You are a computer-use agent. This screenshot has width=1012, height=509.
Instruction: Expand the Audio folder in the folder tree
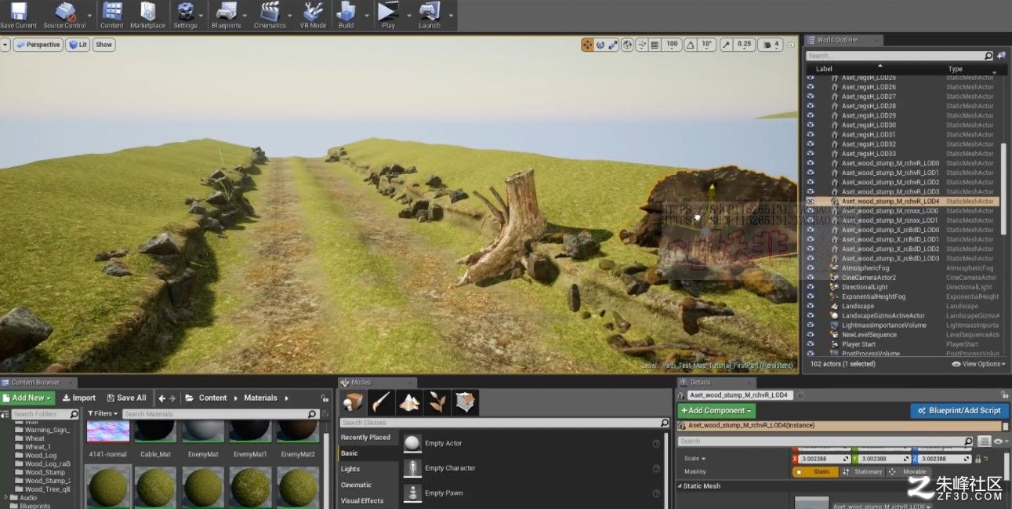[7, 497]
